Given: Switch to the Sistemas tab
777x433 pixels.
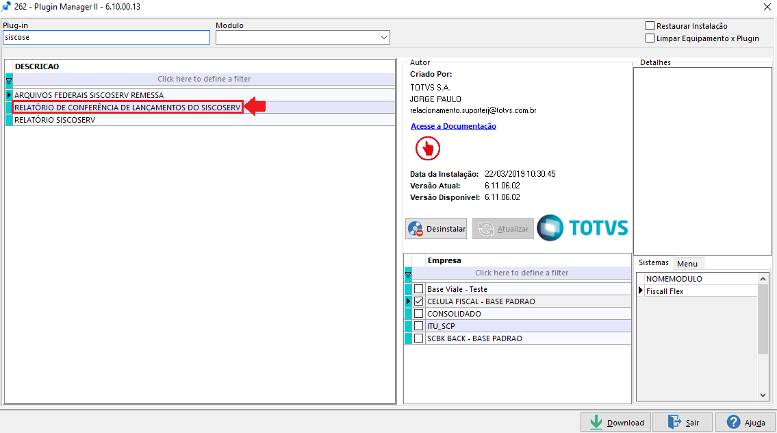Looking at the screenshot, I should click(x=653, y=263).
